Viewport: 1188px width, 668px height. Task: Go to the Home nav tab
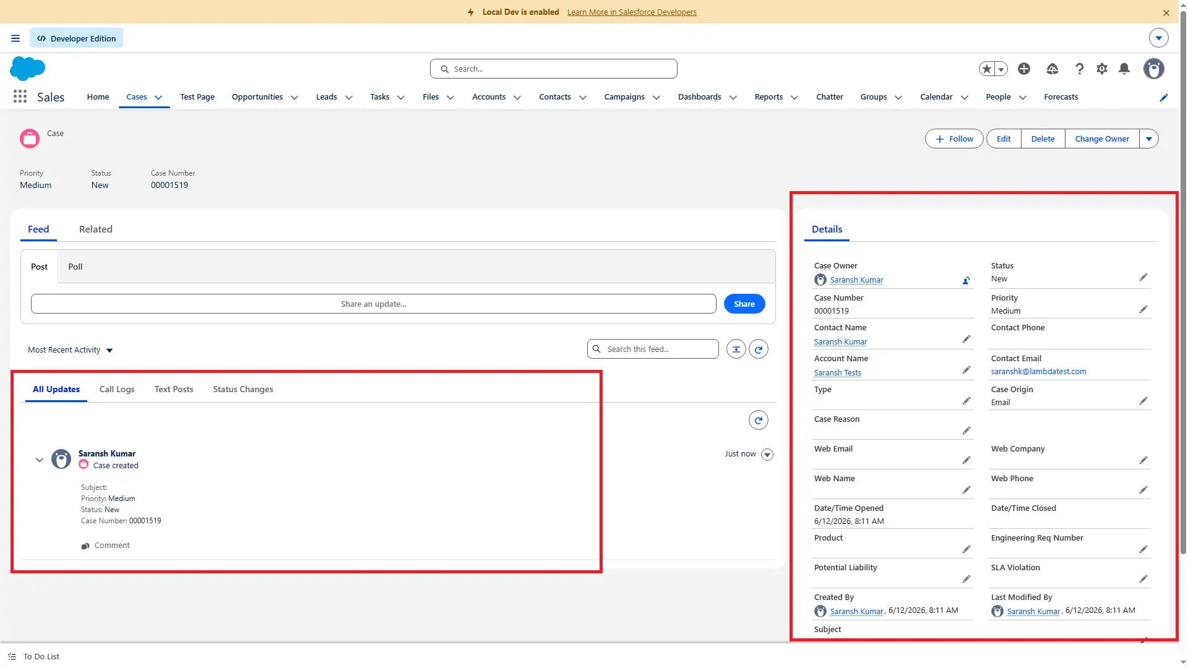[98, 97]
